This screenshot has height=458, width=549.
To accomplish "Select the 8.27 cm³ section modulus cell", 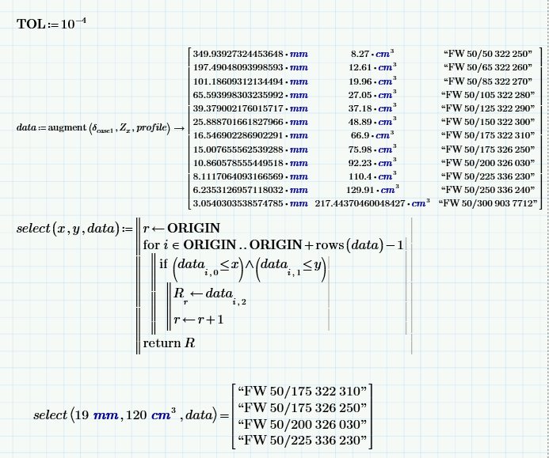I will click(x=372, y=54).
